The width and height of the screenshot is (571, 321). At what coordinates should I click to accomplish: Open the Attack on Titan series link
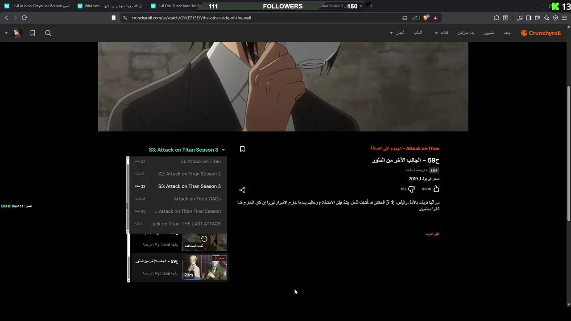pos(405,148)
